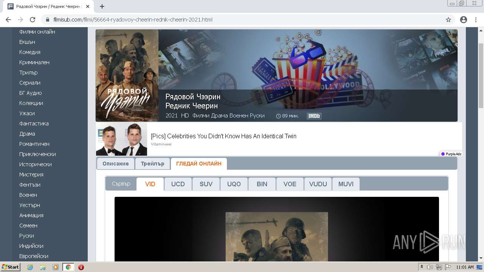
Task: Click the video player preview area
Action: click(x=277, y=229)
